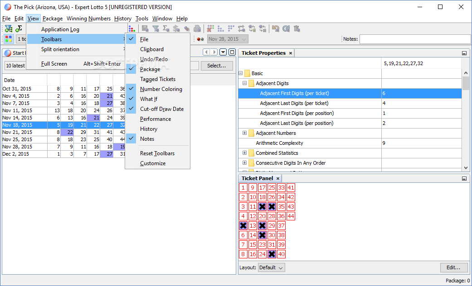This screenshot has height=286, width=472.
Task: Select Adjacent Last Digits (per ticket) row
Action: 350,103
